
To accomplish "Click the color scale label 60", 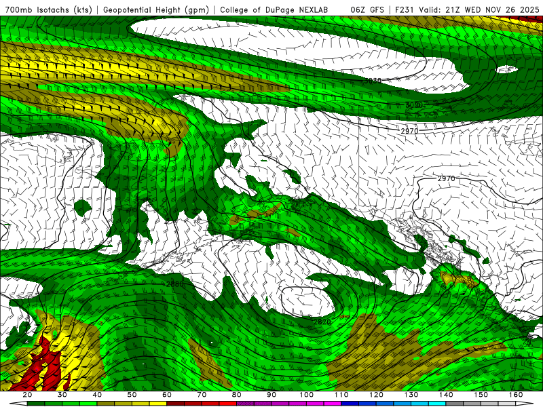I will 167,395.
